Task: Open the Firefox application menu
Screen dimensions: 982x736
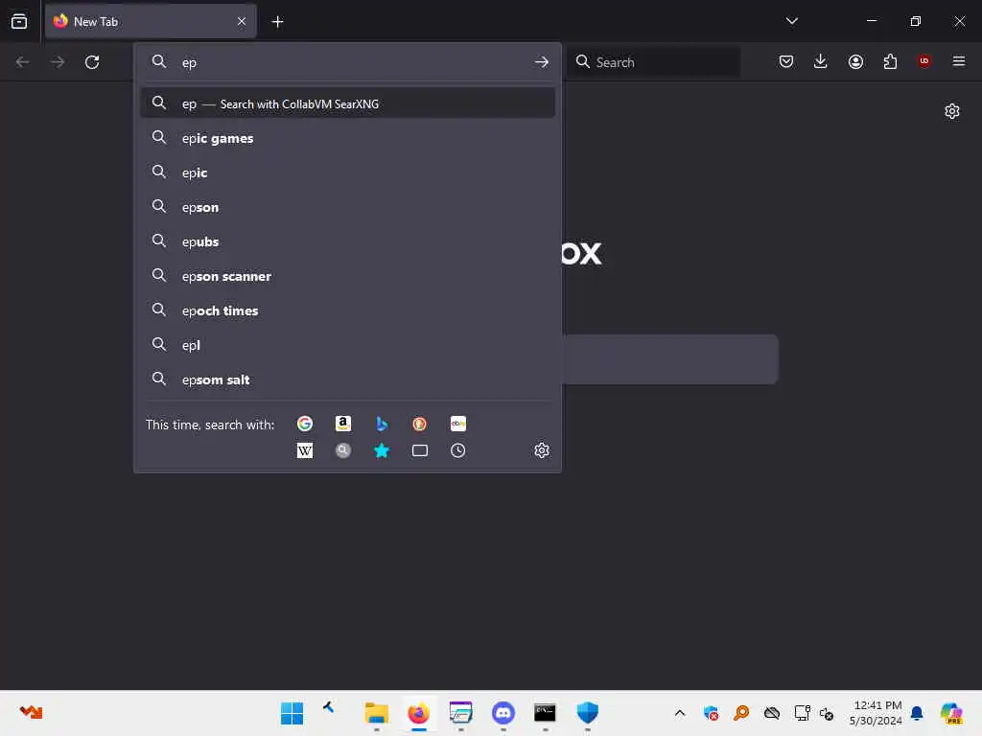Action: [958, 61]
